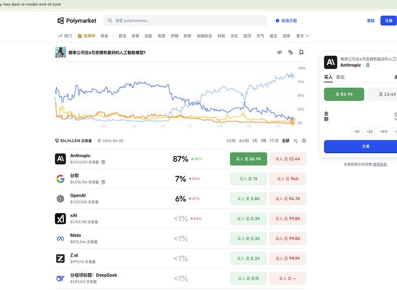Open the 政治 politics category
The image size is (397, 290).
coord(122,36)
